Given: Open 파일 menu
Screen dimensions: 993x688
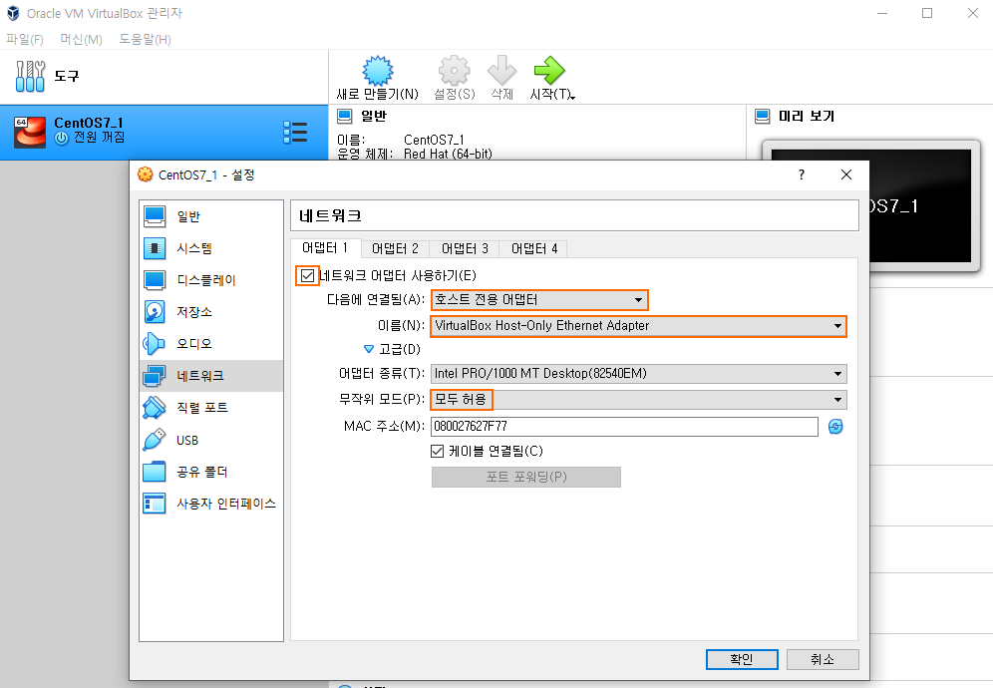Looking at the screenshot, I should pos(25,39).
